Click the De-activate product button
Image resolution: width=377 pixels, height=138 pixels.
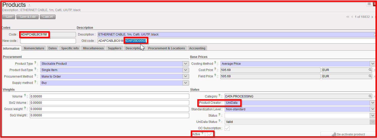(348, 134)
